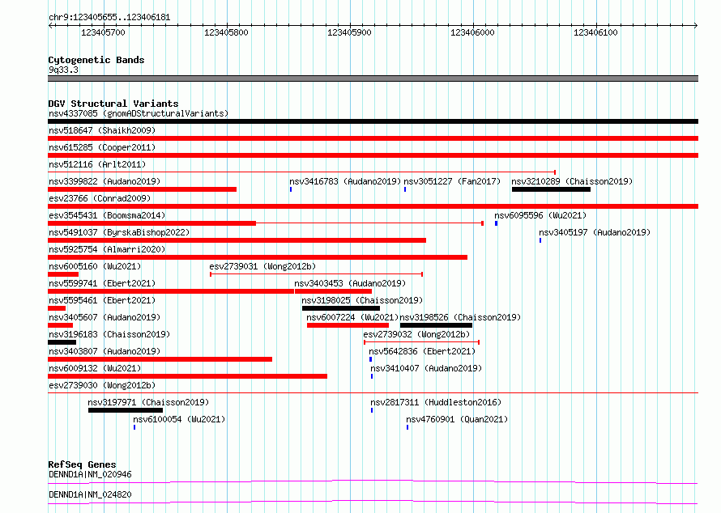Image resolution: width=721 pixels, height=513 pixels.
Task: Click nsv3051227 (Fan2017) variant label
Action: [452, 181]
